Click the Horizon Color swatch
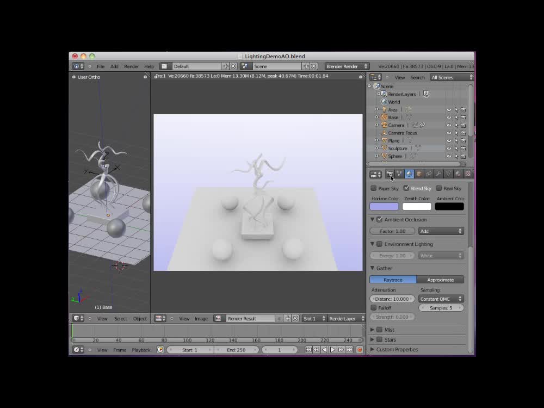The image size is (544, 408). click(384, 206)
